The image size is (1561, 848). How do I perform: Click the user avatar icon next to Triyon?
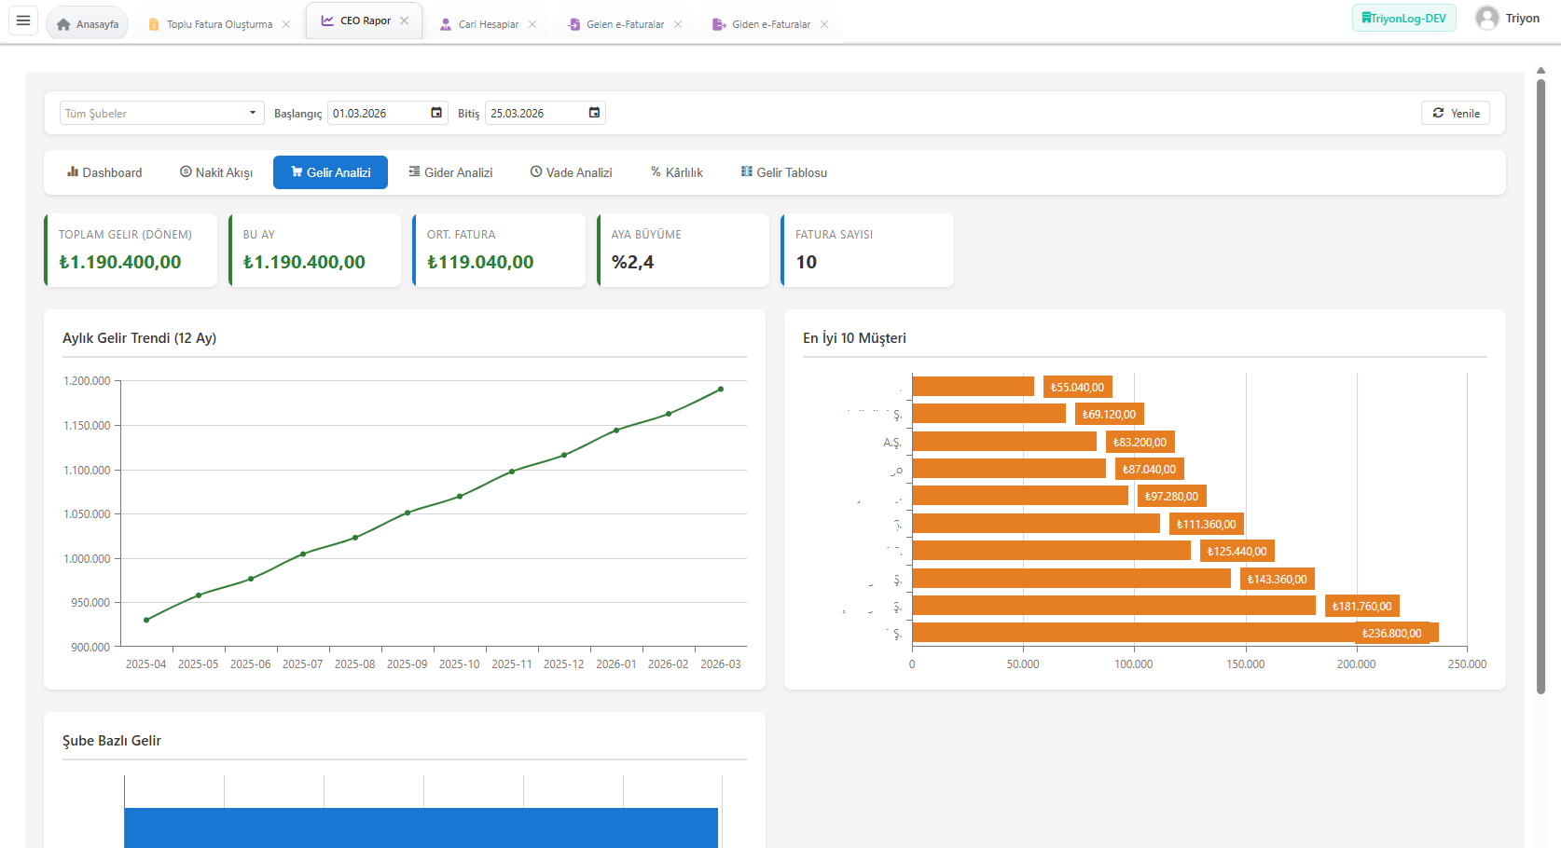[1486, 19]
